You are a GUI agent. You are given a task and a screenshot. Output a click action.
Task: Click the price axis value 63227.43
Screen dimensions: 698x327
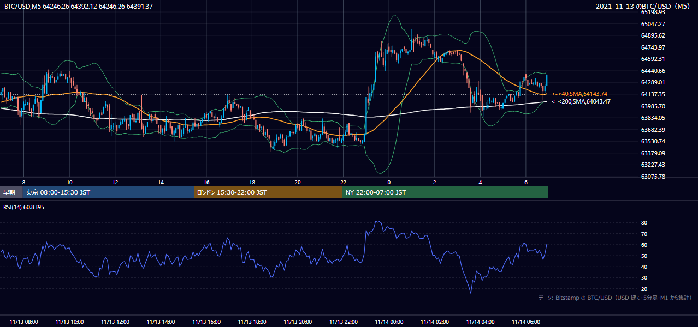point(653,165)
